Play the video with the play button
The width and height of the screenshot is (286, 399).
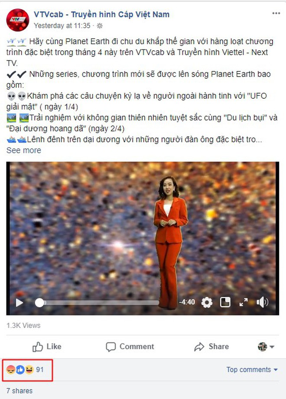[19, 302]
